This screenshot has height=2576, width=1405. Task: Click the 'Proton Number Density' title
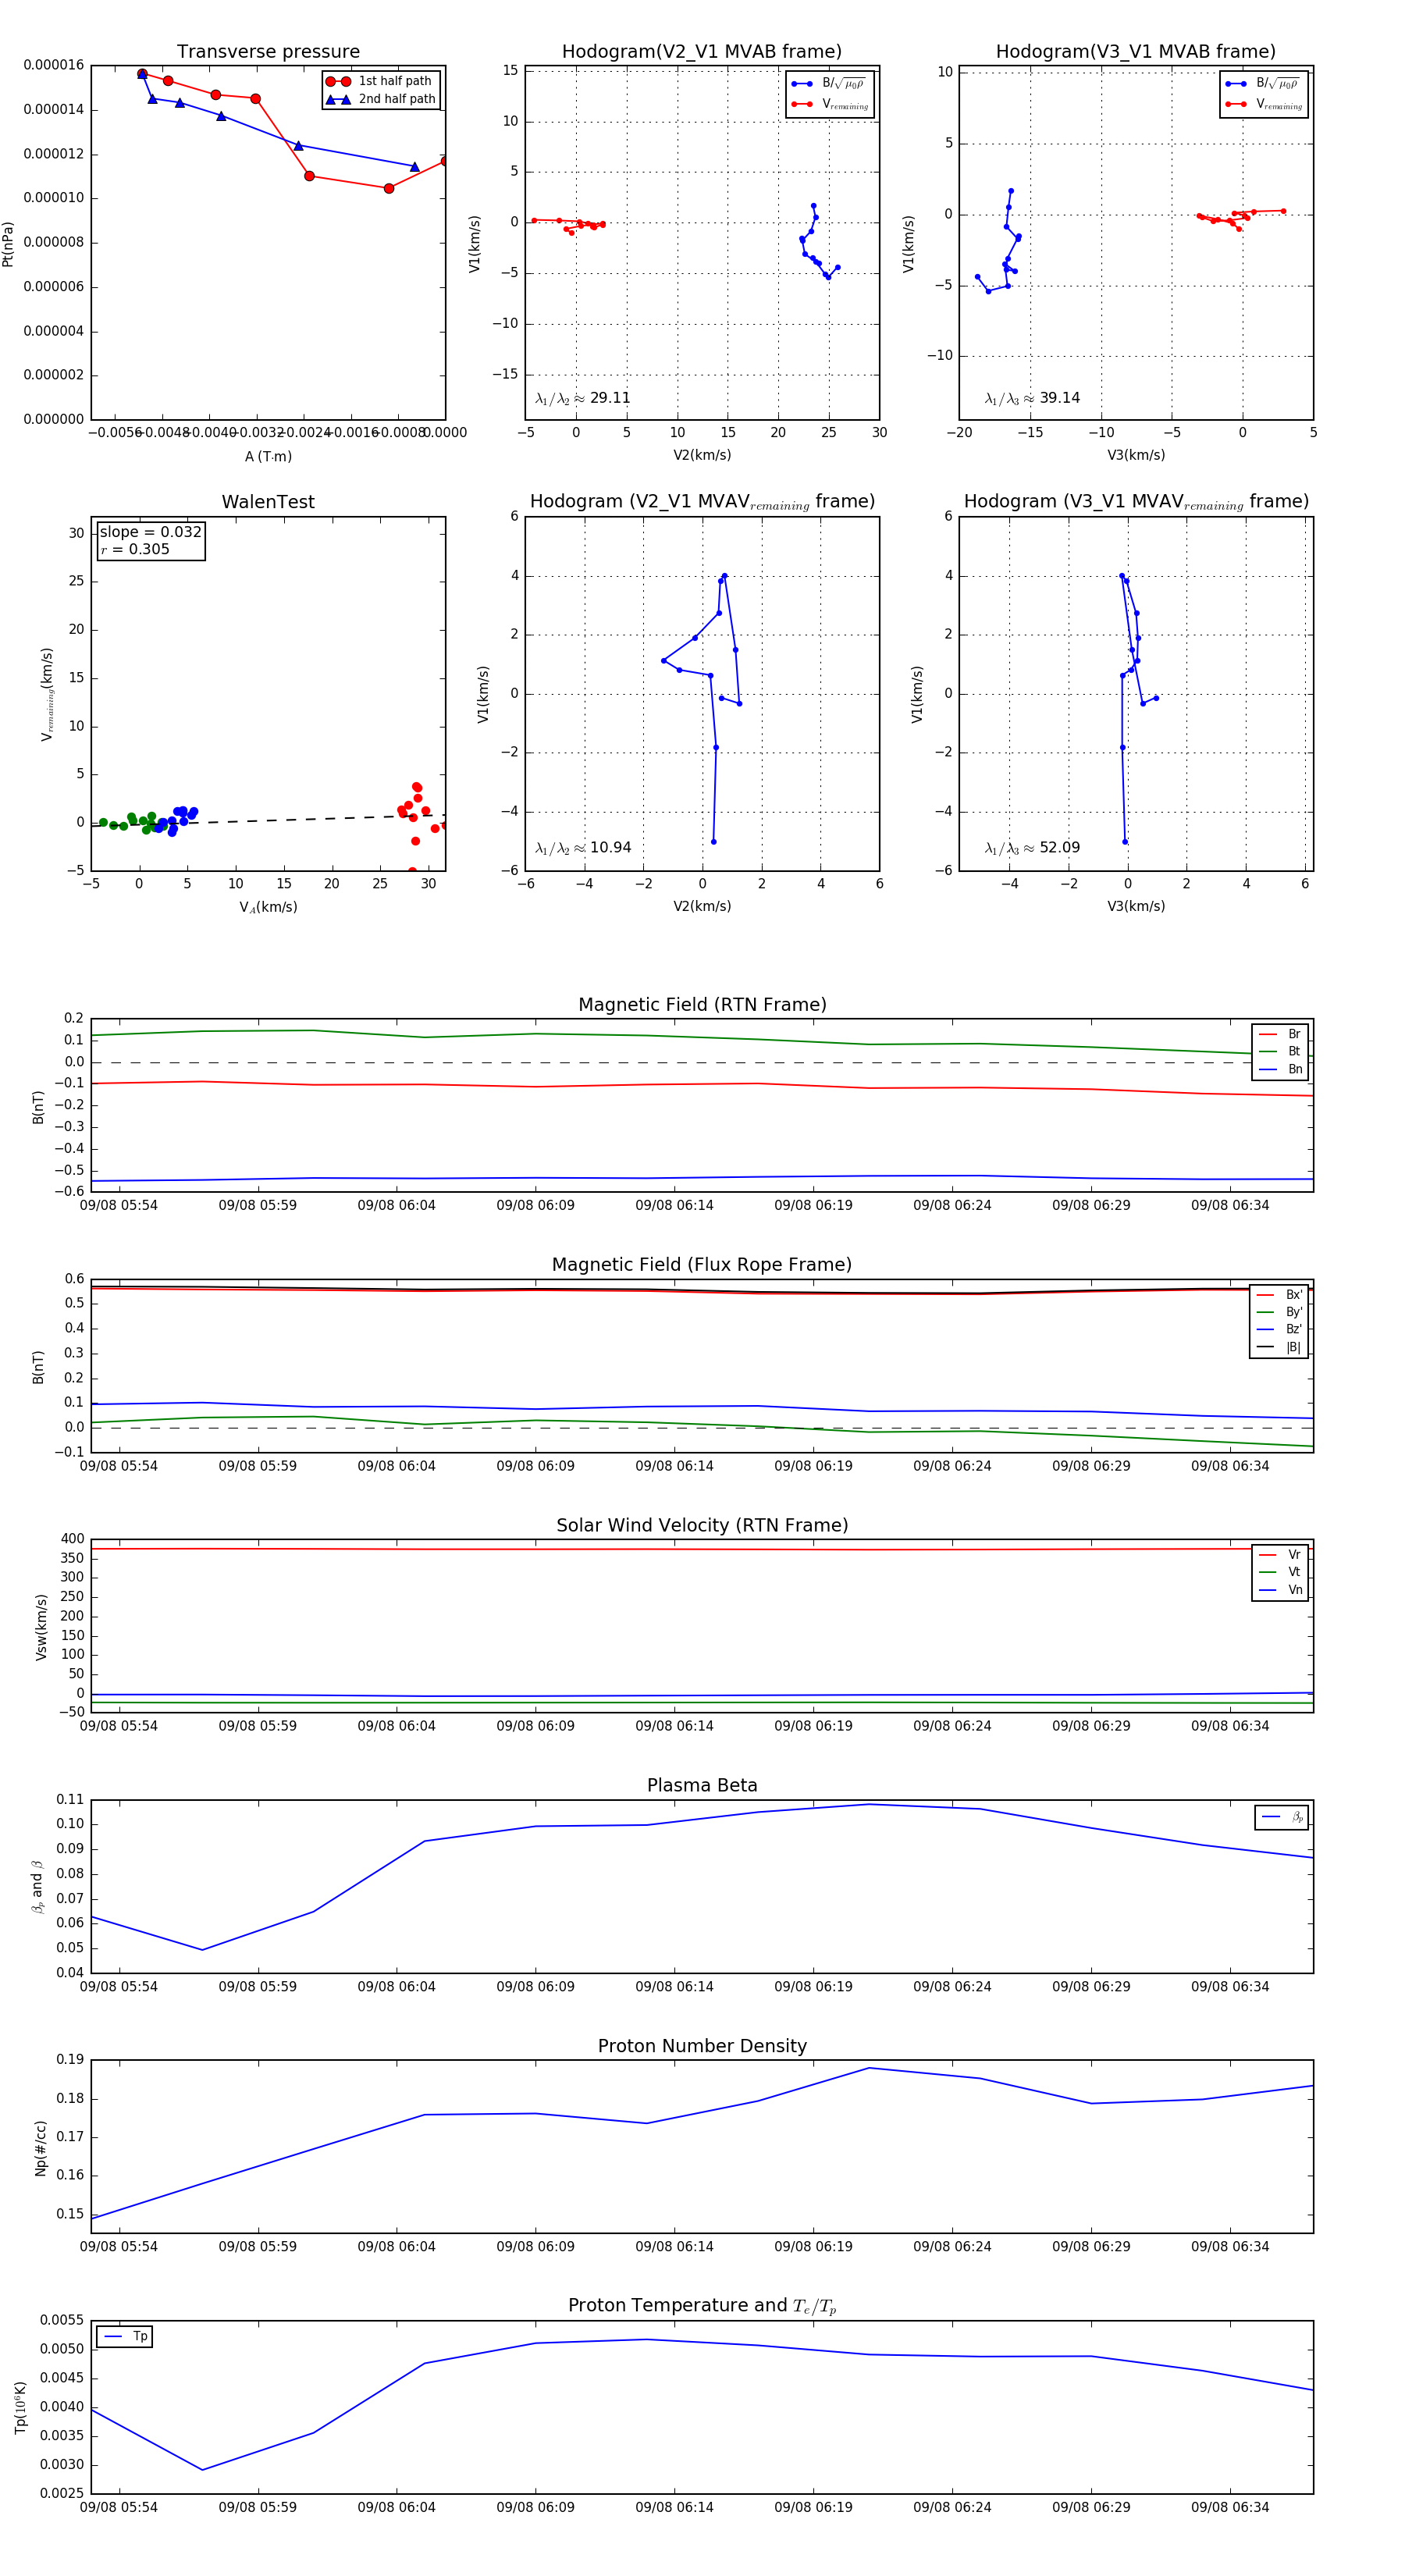click(702, 2046)
